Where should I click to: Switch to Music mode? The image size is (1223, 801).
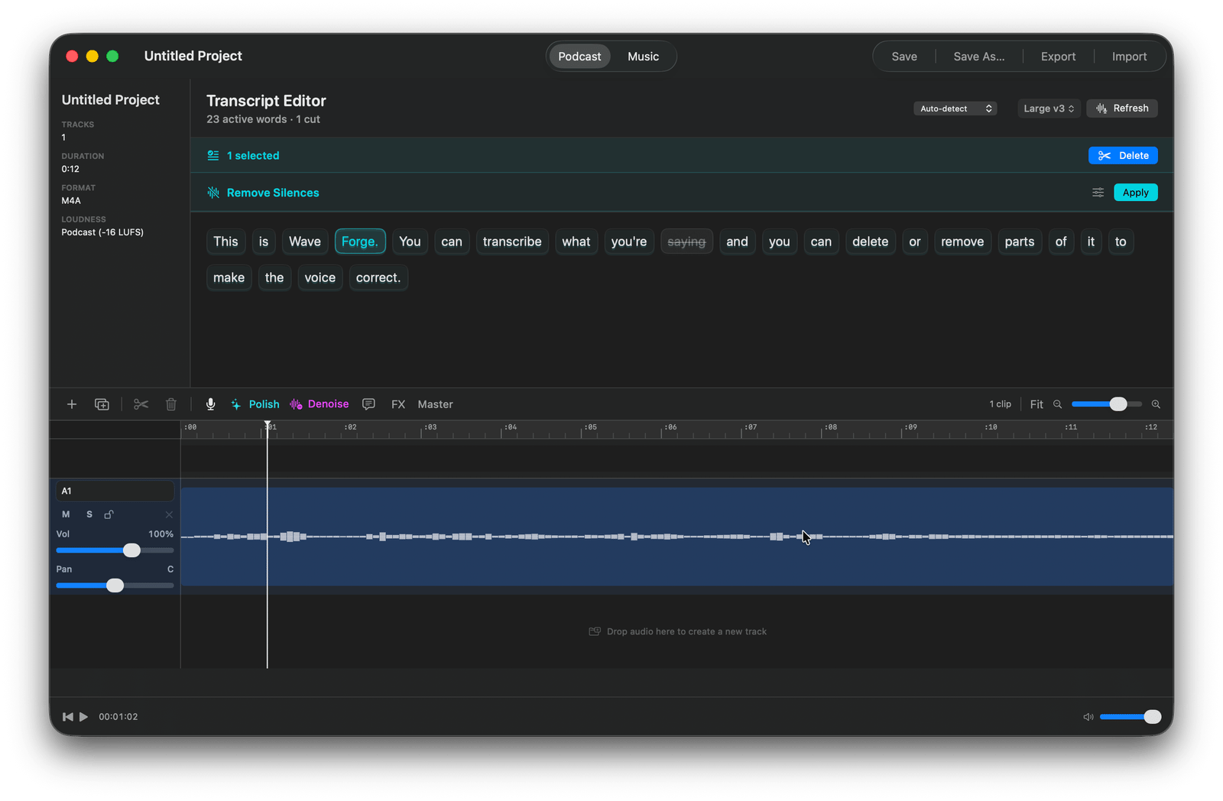coord(643,57)
